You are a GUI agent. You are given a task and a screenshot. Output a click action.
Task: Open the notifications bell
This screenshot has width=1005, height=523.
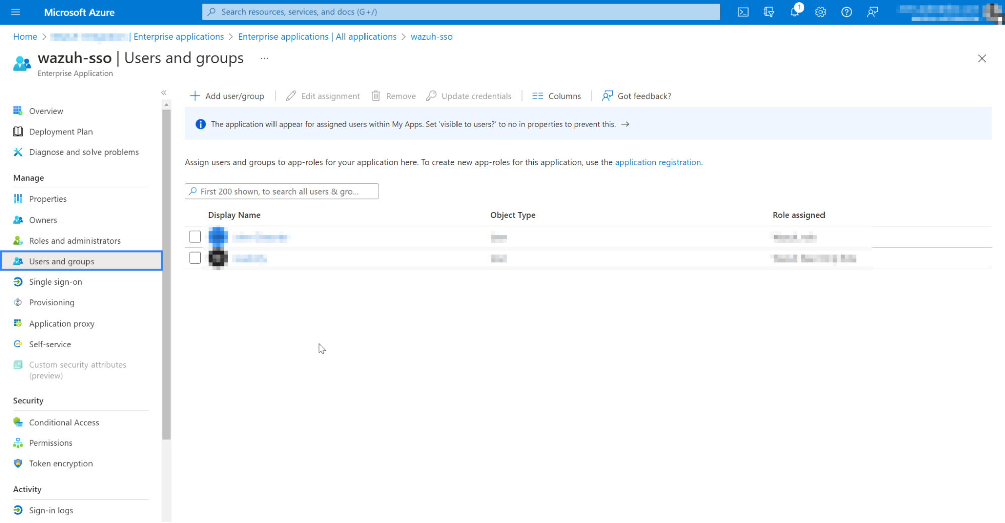(795, 12)
